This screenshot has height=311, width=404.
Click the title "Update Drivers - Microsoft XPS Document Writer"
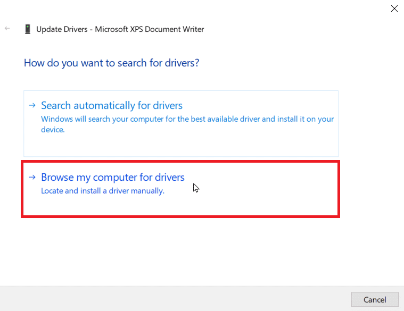[120, 29]
